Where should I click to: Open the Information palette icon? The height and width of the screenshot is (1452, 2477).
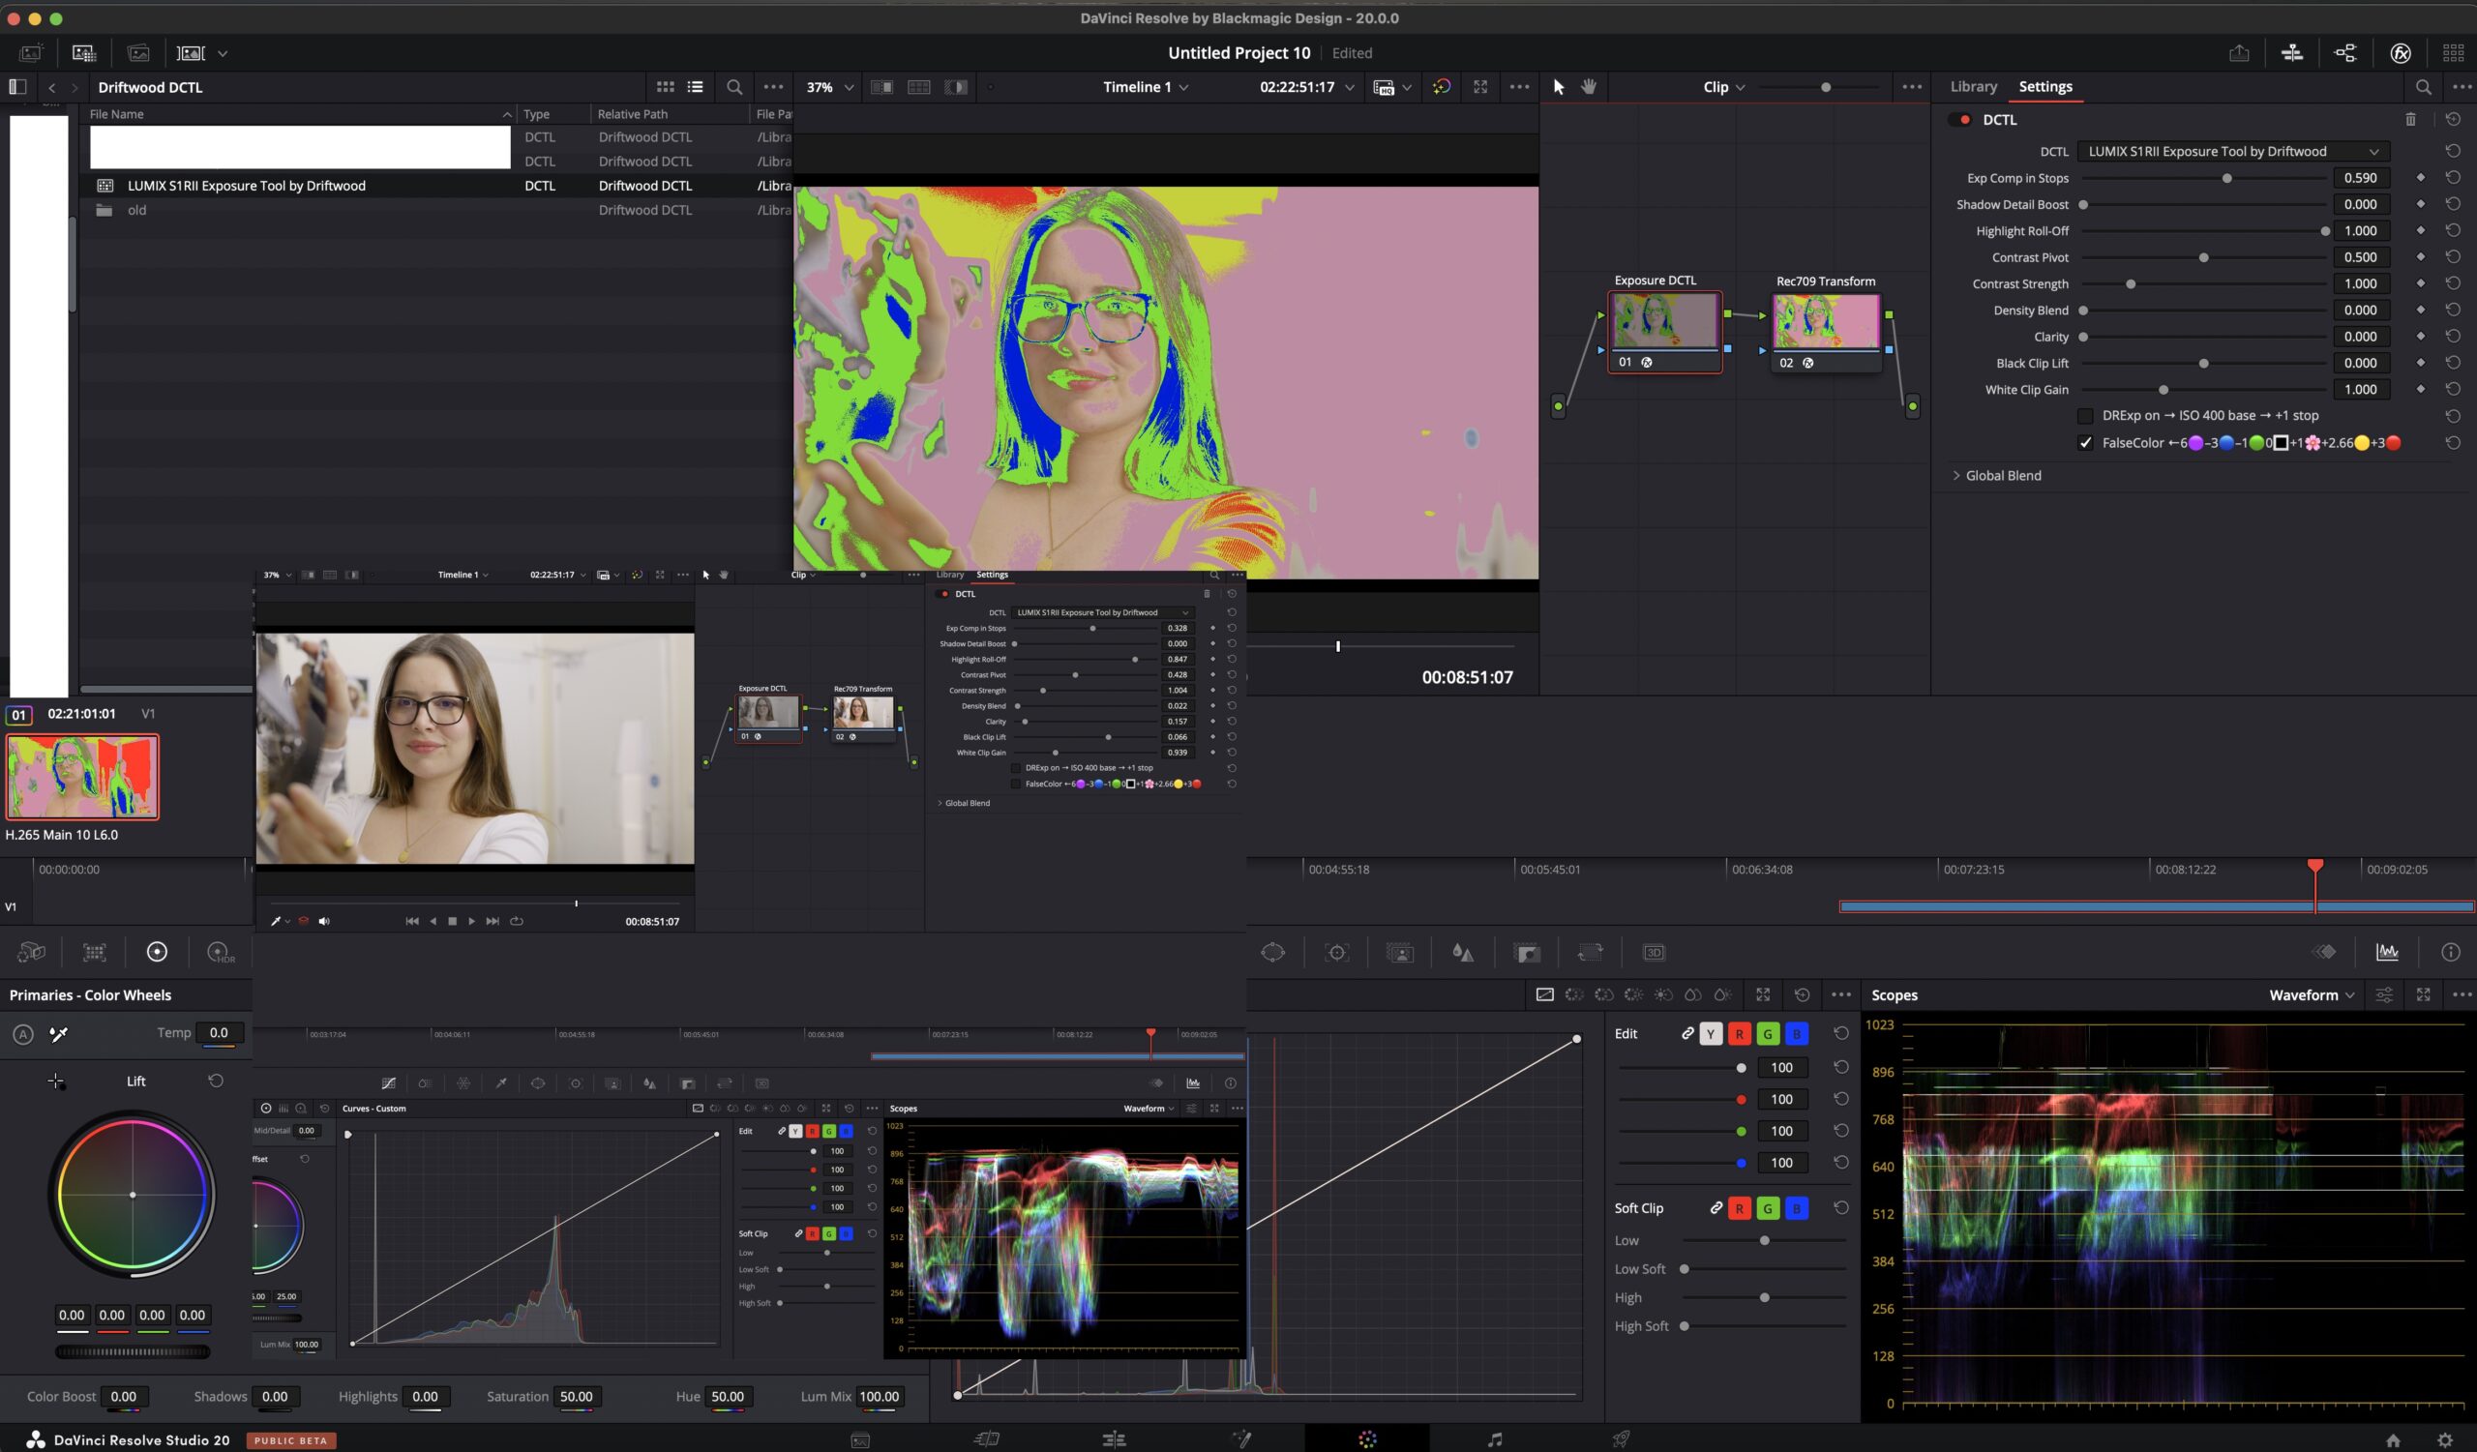[x=2451, y=951]
